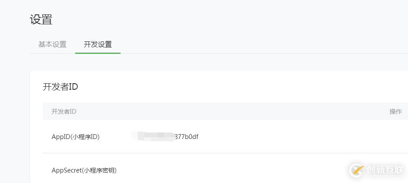Viewport: 408px width, 183px height.
Task: Click the blurred part of the AppID
Action: [x=152, y=136]
